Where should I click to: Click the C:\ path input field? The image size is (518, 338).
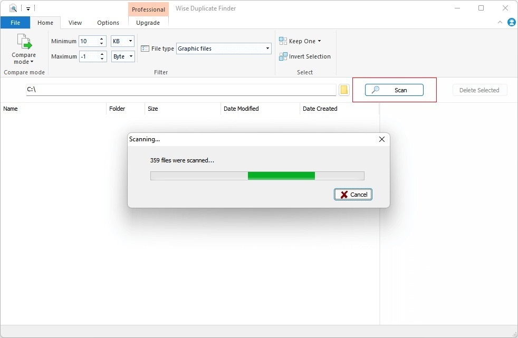[180, 90]
